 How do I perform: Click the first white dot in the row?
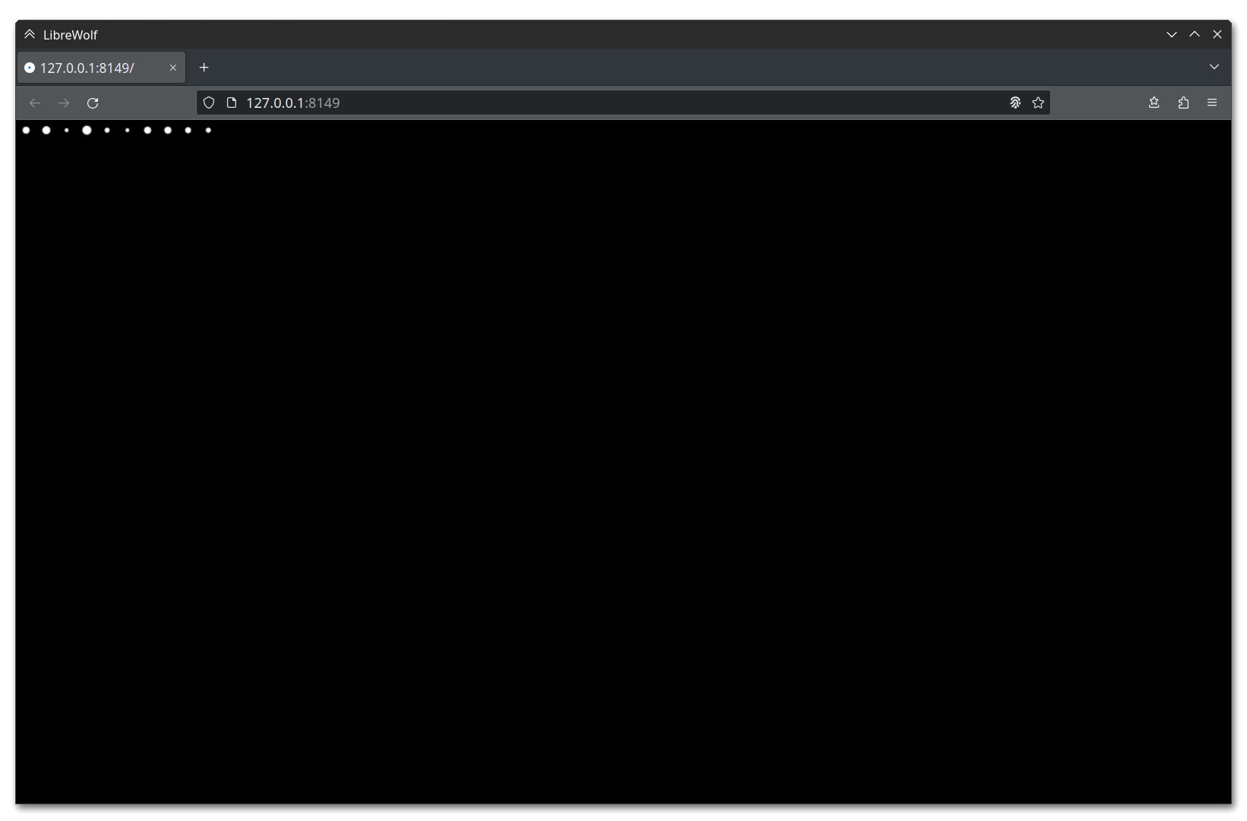point(26,131)
